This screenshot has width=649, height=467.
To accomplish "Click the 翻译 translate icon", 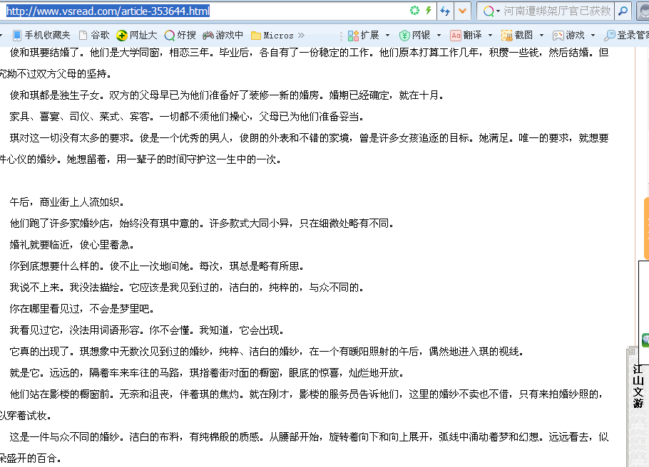I will [456, 36].
